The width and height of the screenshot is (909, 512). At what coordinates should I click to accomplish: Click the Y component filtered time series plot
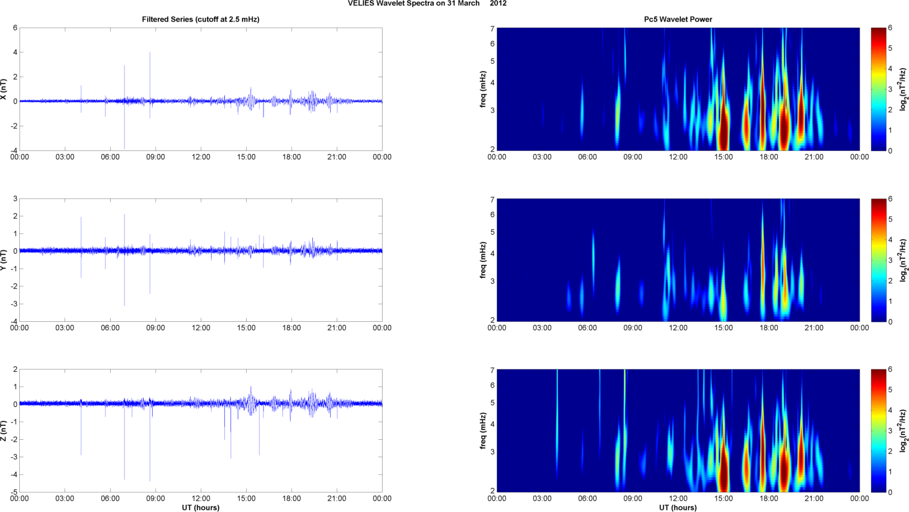(201, 260)
